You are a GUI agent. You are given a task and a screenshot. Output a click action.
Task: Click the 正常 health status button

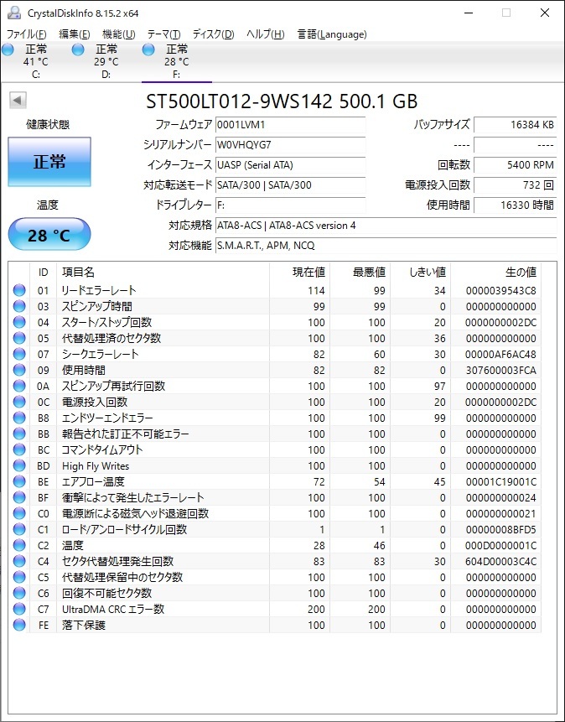(x=49, y=162)
